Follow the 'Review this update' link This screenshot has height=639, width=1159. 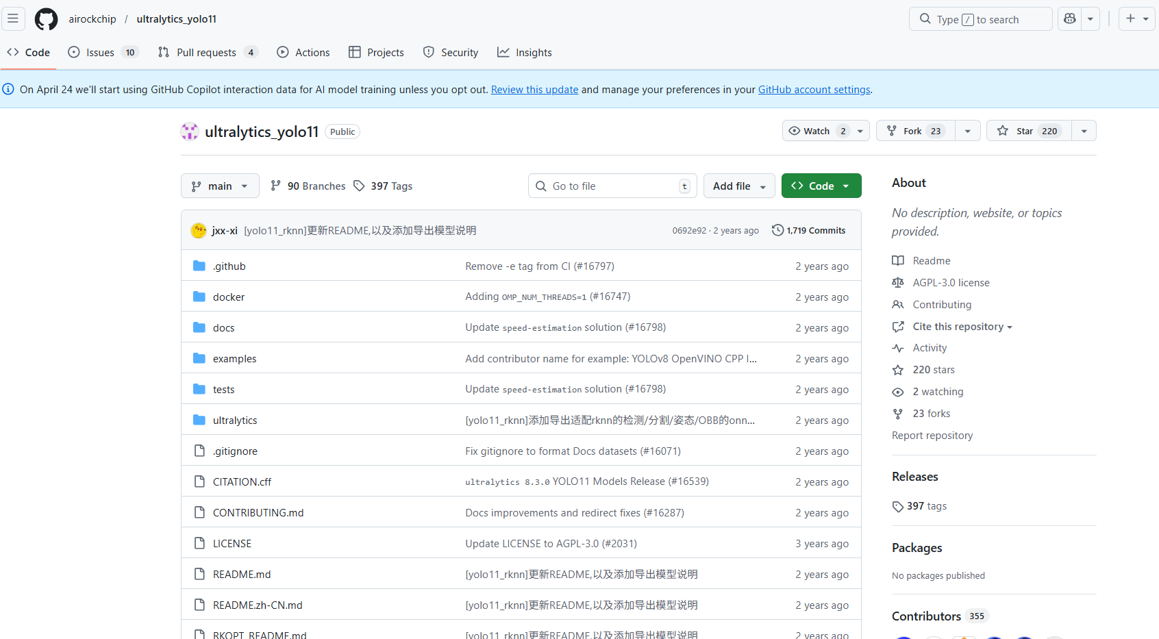tap(535, 90)
